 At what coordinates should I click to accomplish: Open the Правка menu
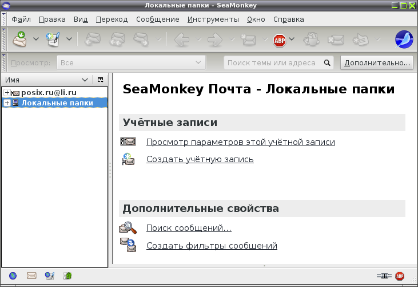pyautogui.click(x=52, y=19)
